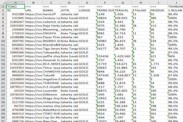Click the TERJUAL header cell
The width and height of the screenshot is (183, 122).
point(123,10)
